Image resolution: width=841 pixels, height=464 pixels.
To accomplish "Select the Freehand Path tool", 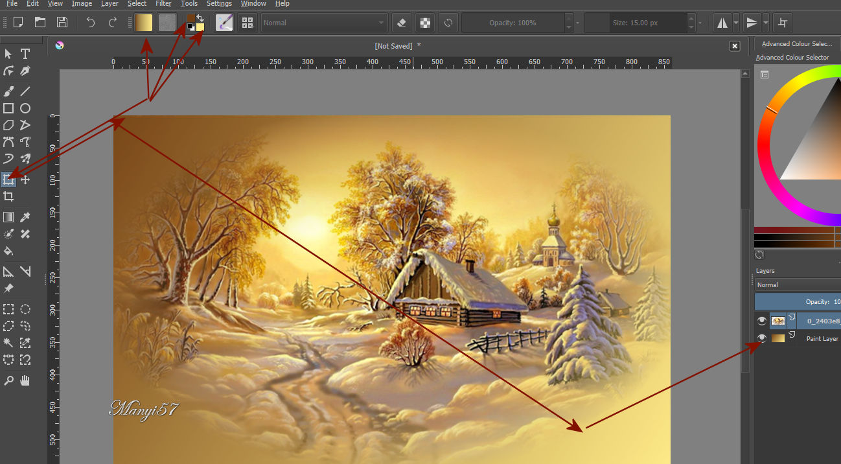I will point(25,142).
